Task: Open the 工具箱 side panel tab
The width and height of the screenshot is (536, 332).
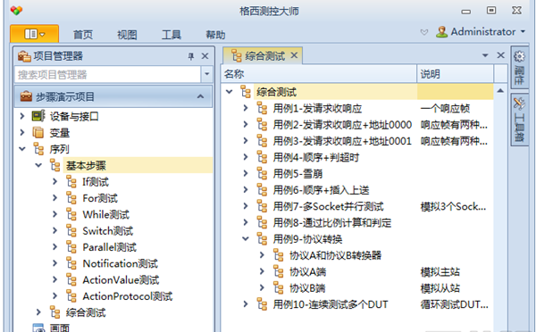Action: (x=519, y=120)
